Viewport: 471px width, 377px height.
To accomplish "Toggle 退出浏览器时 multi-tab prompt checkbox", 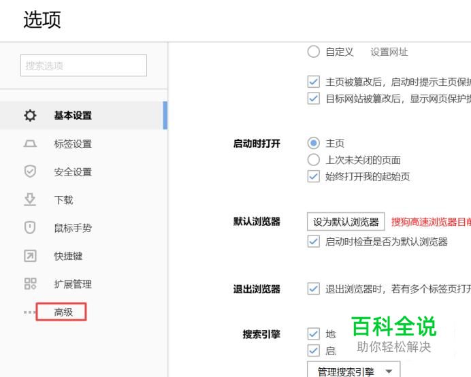I will click(x=313, y=289).
